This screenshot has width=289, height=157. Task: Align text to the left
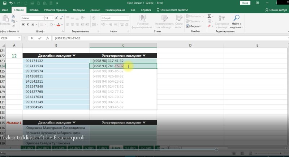tap(68, 25)
